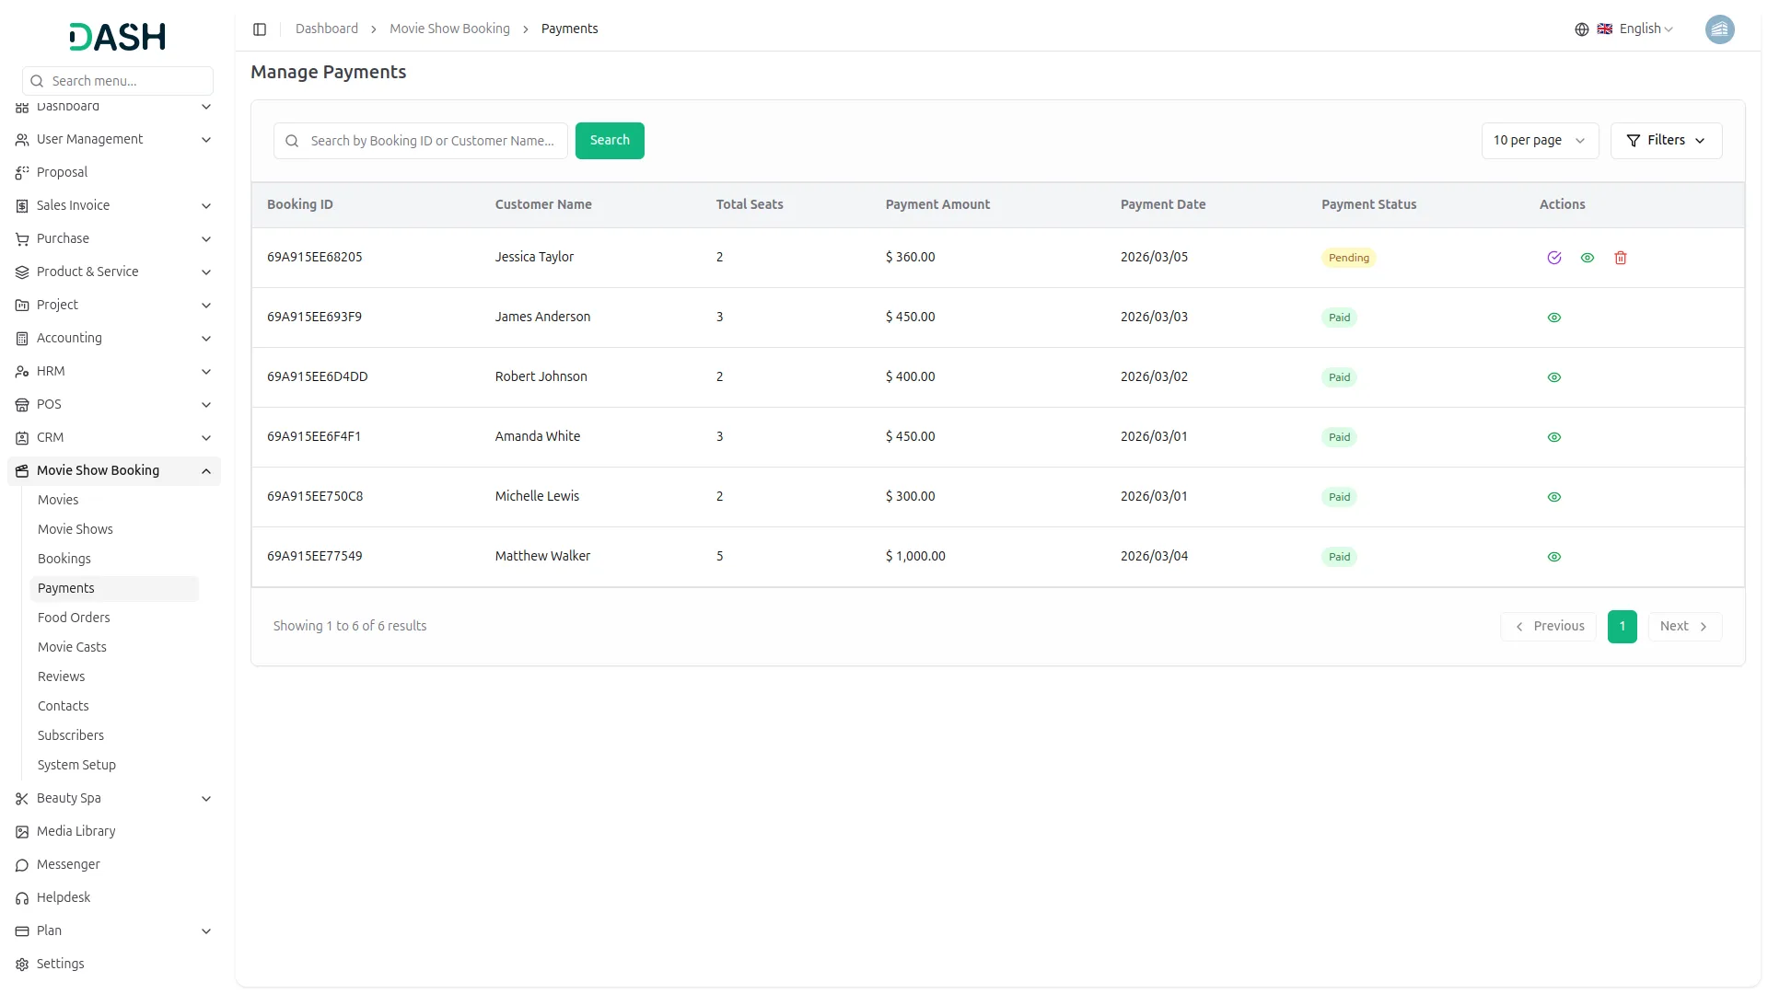Open the Messenger icon in sidebar
Viewport: 1768px width, 994px height.
tap(21, 865)
